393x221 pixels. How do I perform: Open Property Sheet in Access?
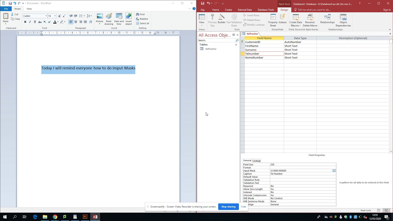point(273,20)
